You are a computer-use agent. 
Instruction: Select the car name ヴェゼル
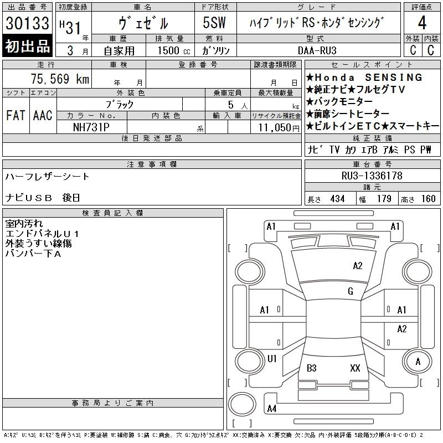click(142, 23)
